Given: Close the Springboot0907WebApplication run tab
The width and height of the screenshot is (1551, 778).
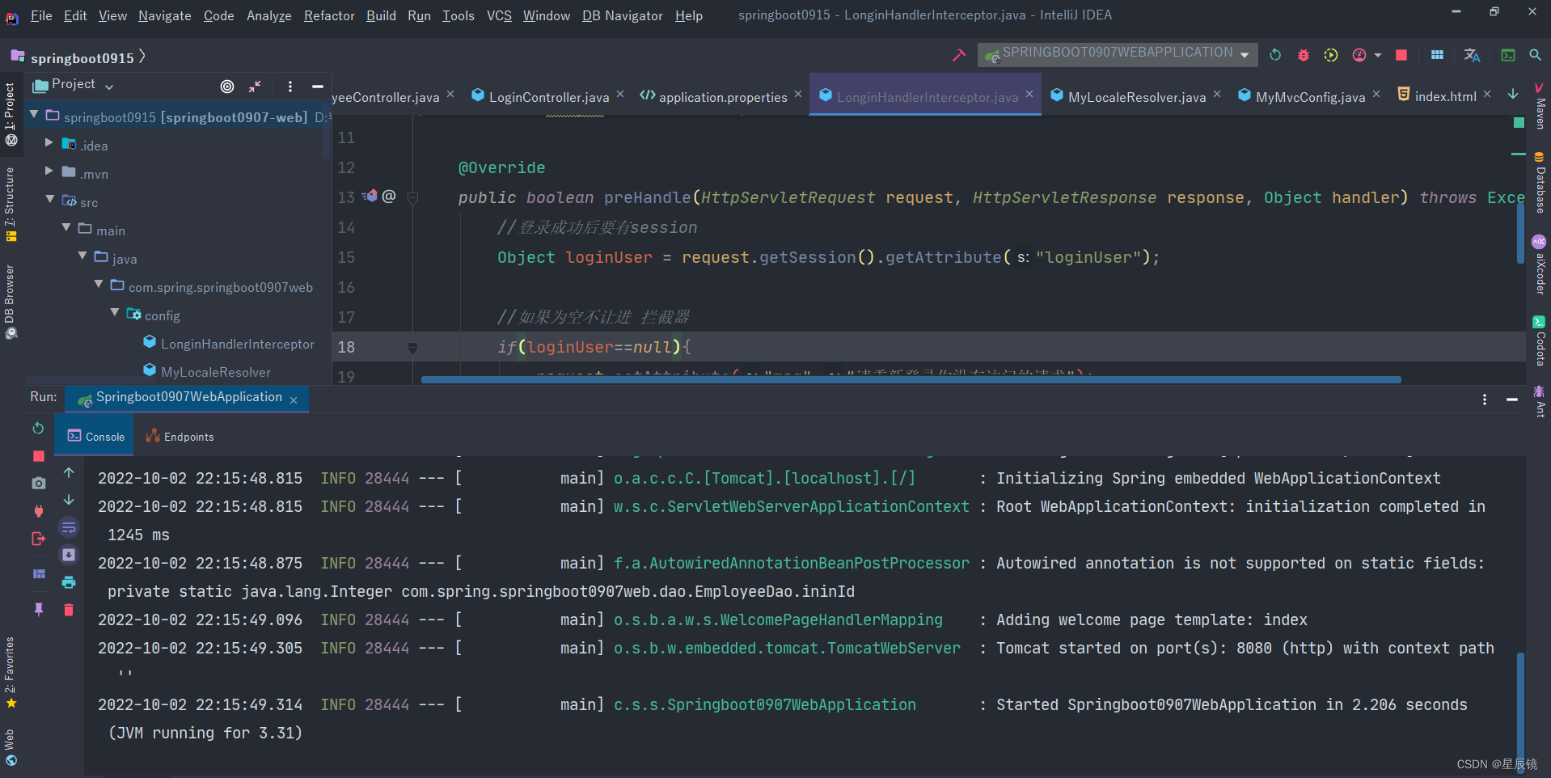Looking at the screenshot, I should (294, 400).
